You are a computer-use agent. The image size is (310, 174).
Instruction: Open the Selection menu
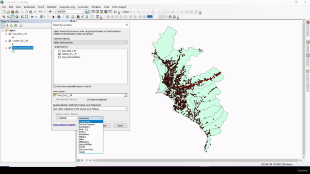52,7
